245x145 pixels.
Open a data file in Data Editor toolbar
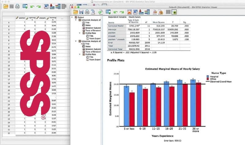[x=6, y=6]
